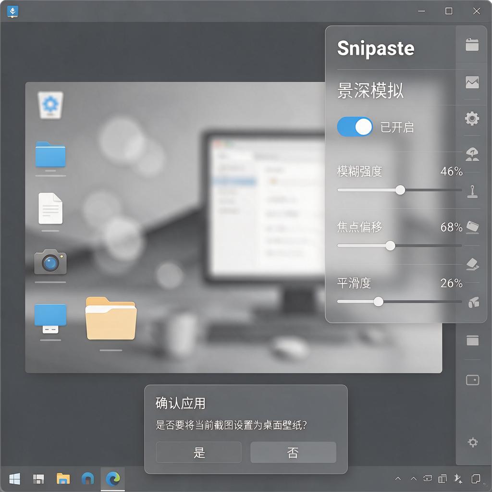Confirm with the 是 button
The image size is (492, 492).
click(x=198, y=452)
